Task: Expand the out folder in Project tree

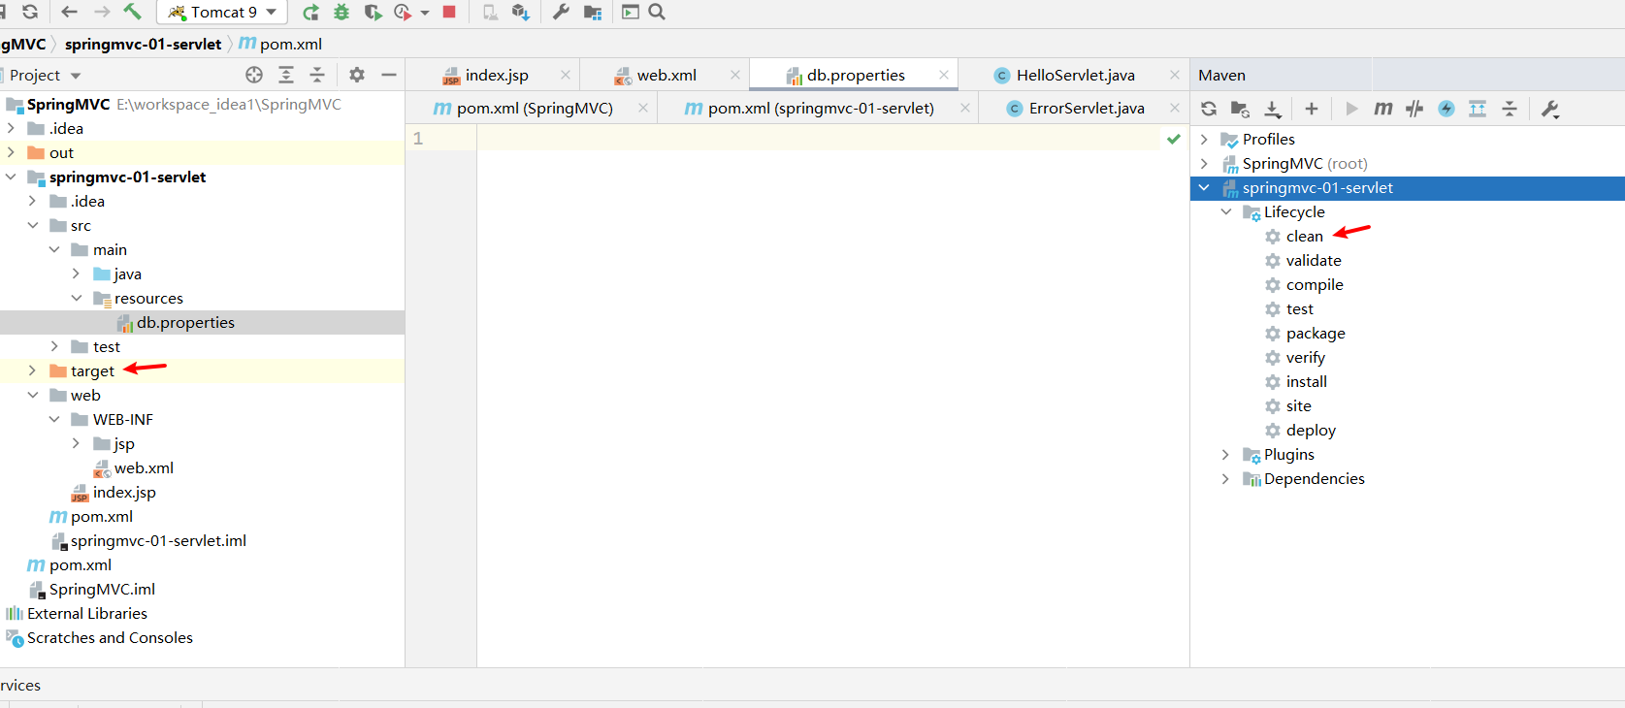Action: 11,152
